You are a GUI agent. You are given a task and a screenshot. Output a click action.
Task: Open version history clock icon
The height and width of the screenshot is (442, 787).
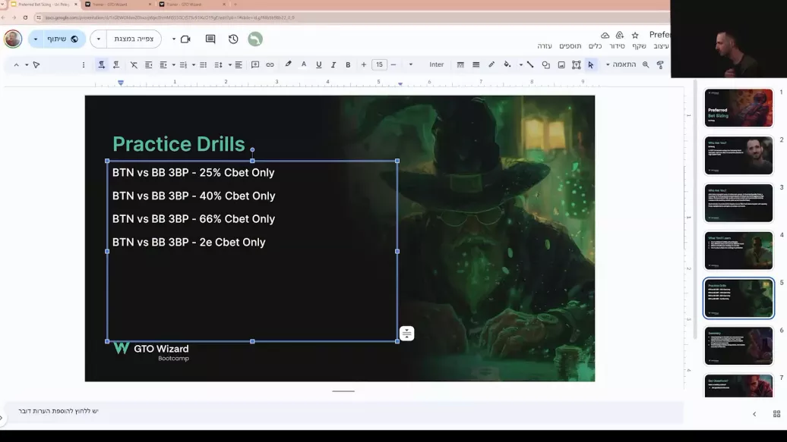(x=233, y=39)
